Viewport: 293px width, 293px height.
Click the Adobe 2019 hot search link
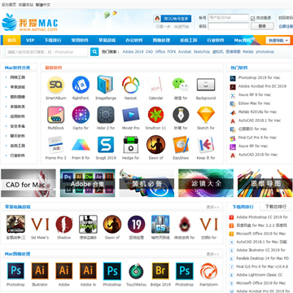click(133, 51)
